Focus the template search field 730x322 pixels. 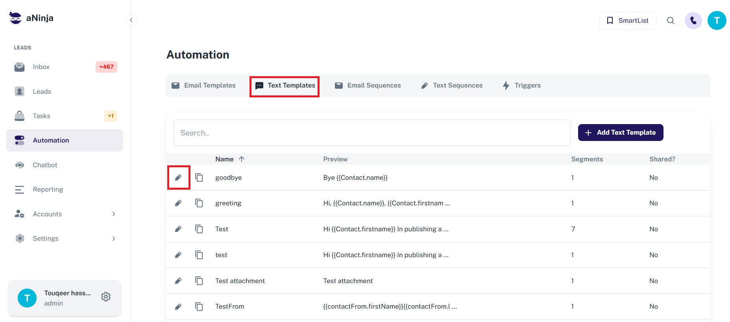(371, 133)
